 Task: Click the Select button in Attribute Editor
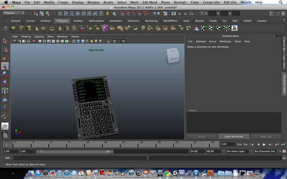202,137
